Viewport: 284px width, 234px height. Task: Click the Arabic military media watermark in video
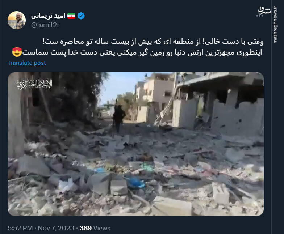34,84
